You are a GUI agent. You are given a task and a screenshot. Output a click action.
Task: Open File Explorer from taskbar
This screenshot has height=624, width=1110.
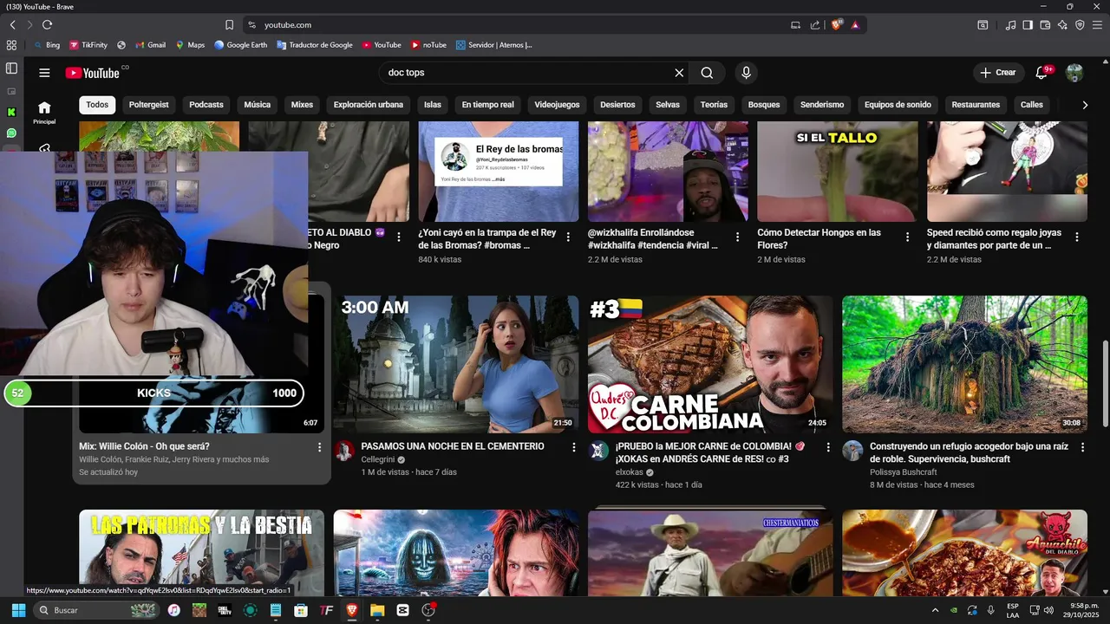(377, 610)
